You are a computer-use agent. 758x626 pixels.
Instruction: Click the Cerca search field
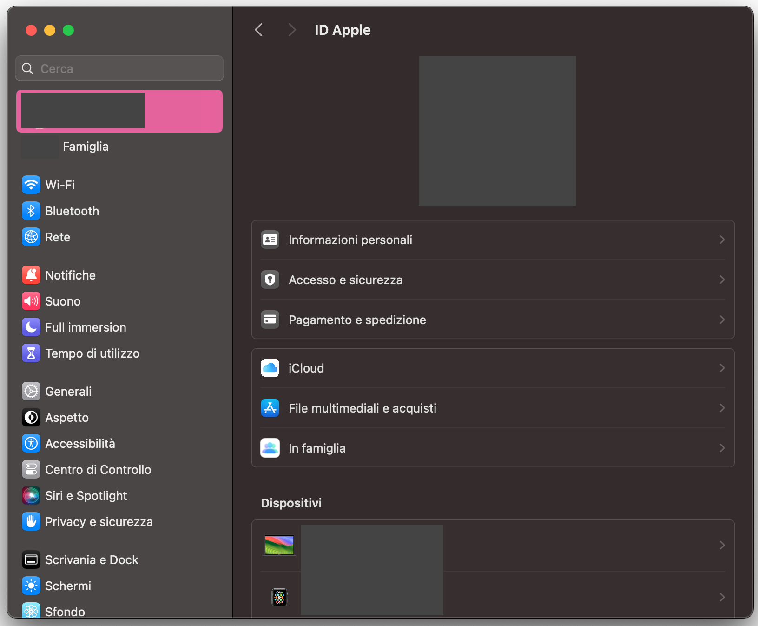pyautogui.click(x=119, y=68)
